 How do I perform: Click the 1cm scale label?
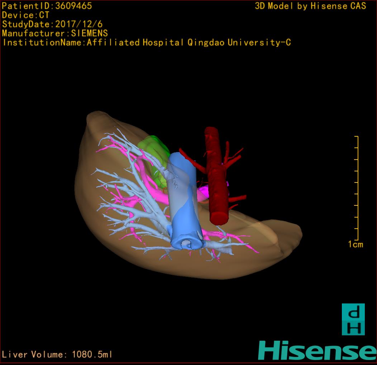tap(355, 244)
